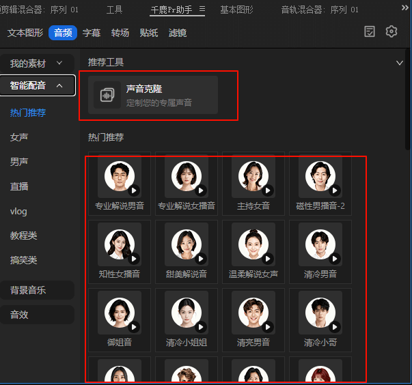Select the 热门推荐 category
The width and height of the screenshot is (412, 385).
pyautogui.click(x=28, y=113)
